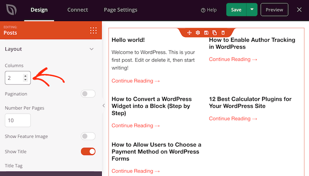Screen dimensions: 309x176
Task: Click the Columns number input field
Action: click(18, 78)
